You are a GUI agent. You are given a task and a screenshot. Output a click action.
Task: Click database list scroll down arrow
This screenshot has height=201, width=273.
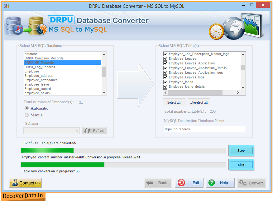point(104,93)
